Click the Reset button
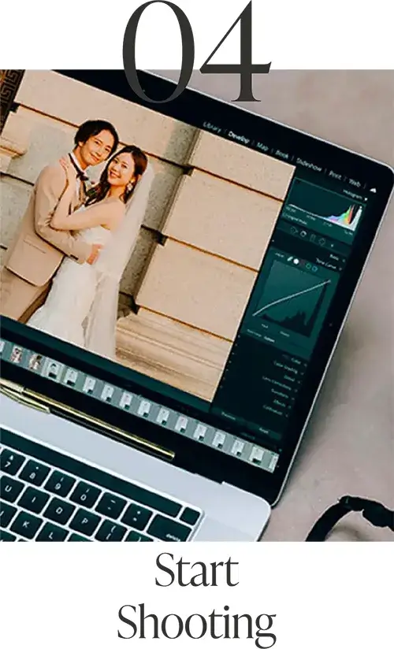 264,431
